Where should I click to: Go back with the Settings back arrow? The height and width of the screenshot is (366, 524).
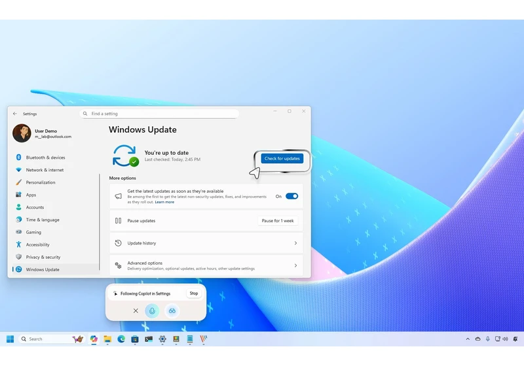pos(15,114)
